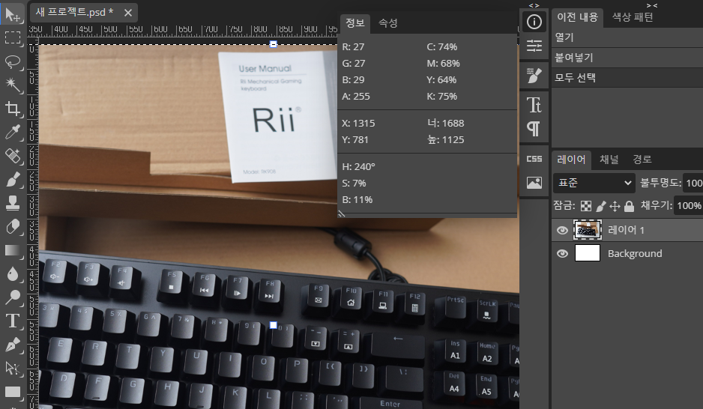
Task: Click the 불투명도 opacity value field
Action: [x=693, y=183]
